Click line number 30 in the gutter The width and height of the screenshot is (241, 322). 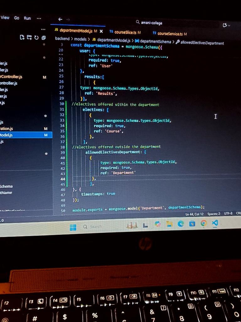pos(61,104)
